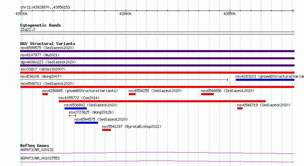This screenshot has width=304, height=166.
Task: Open the nsv1055772 (Coe2014) label
Action: 79,98
